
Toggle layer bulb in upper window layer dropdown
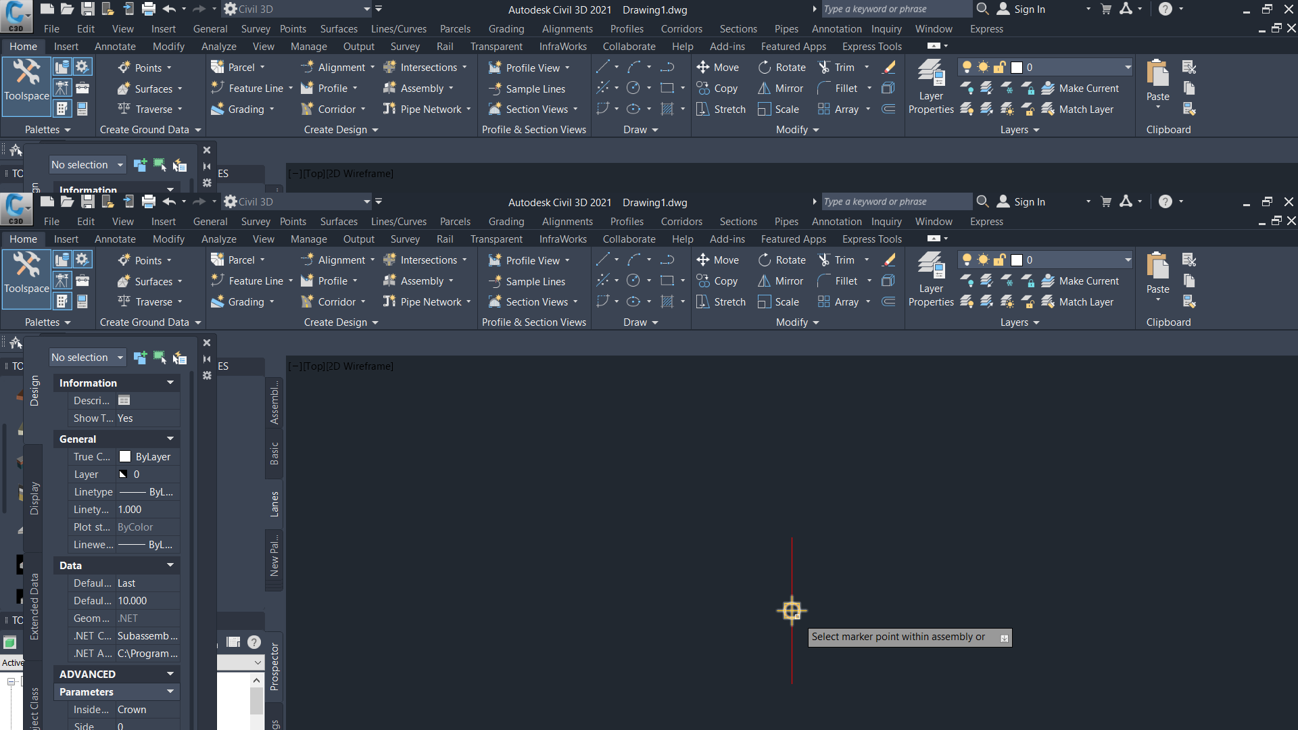pyautogui.click(x=967, y=67)
